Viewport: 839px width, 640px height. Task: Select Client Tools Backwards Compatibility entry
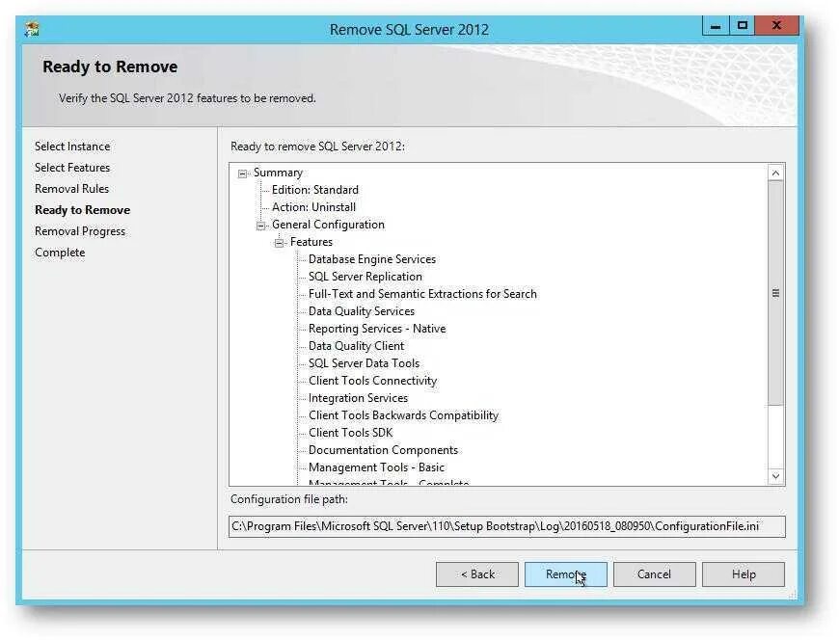[403, 415]
